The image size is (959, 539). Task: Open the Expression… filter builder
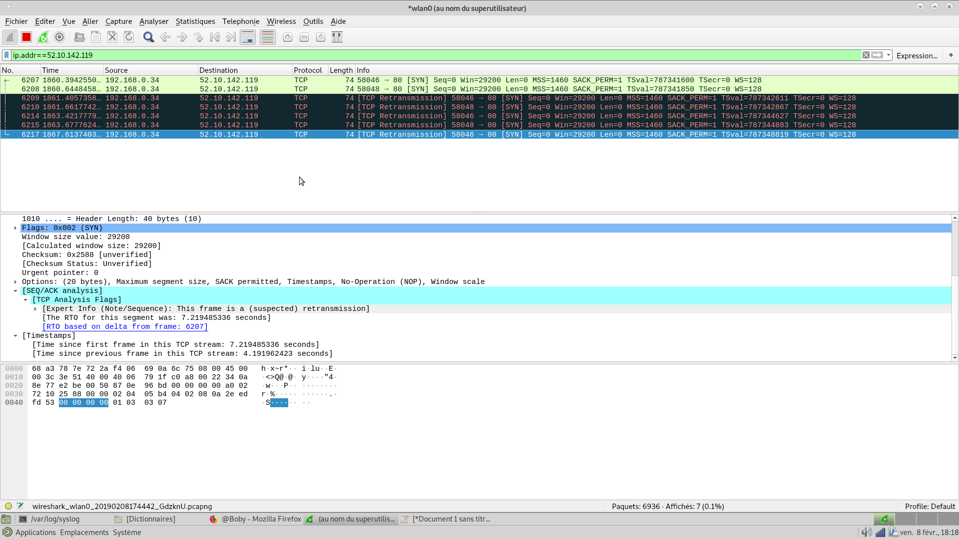tap(917, 55)
